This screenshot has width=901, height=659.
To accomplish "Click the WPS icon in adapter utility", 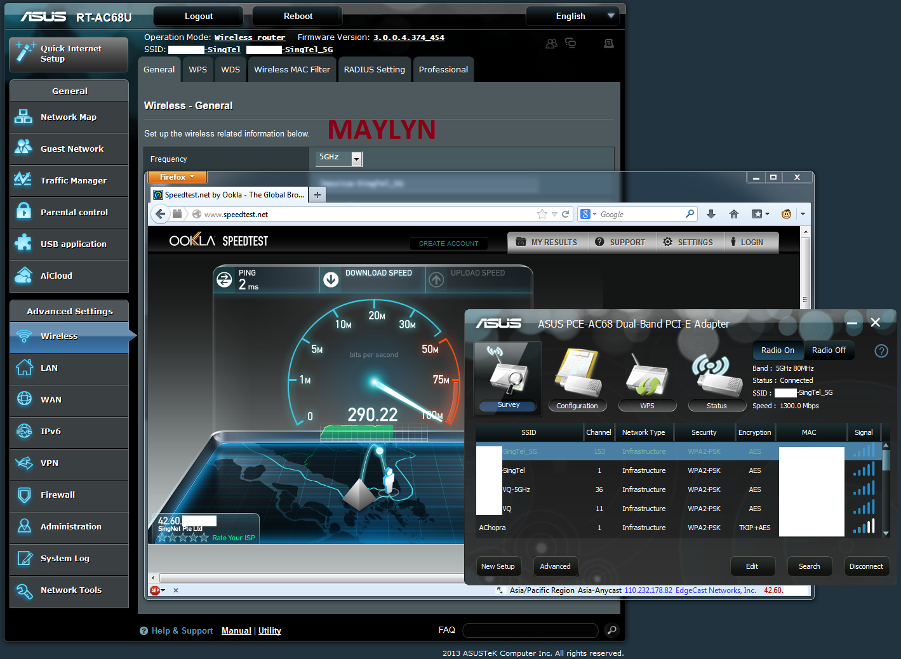I will pyautogui.click(x=646, y=377).
